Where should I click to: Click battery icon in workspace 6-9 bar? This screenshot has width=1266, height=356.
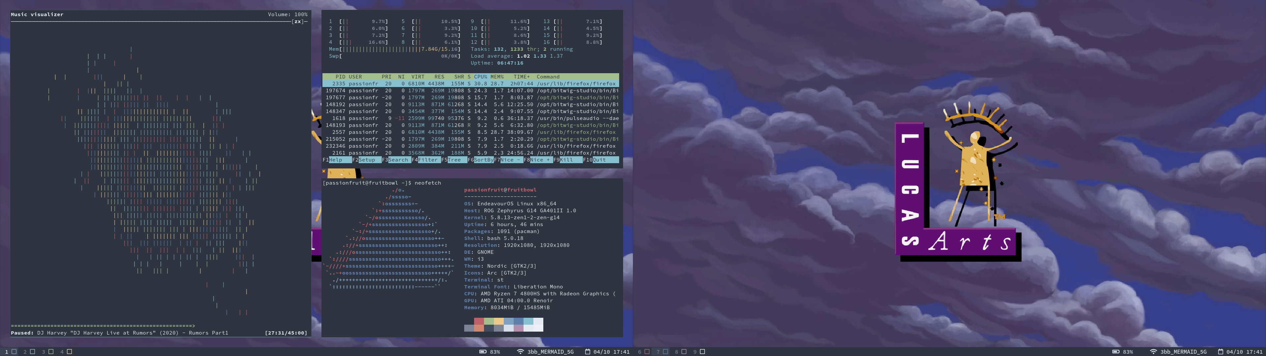[x=1116, y=352]
